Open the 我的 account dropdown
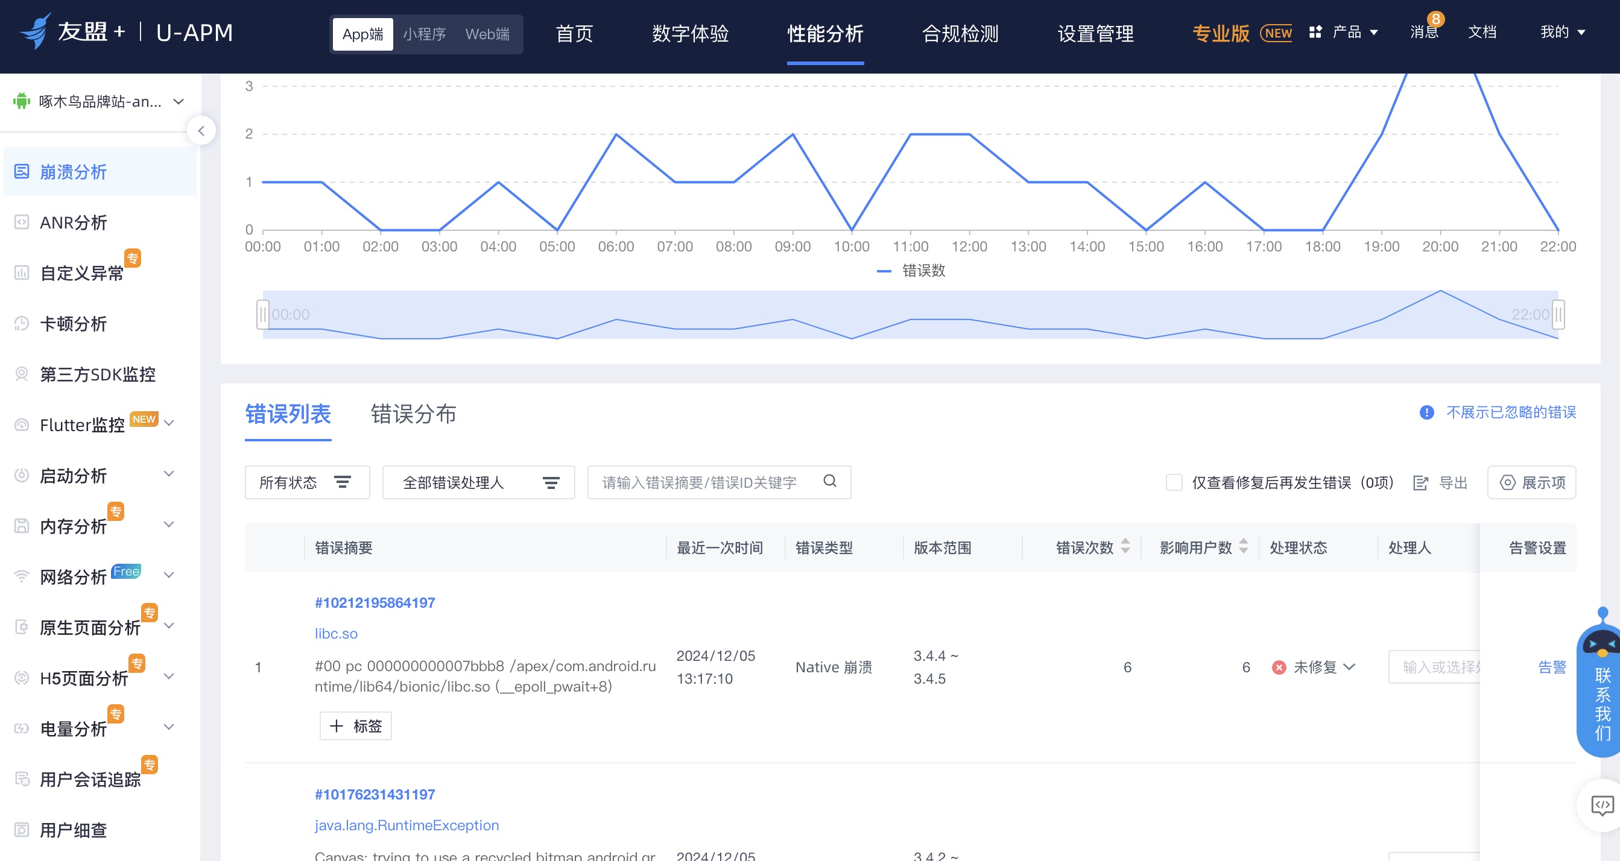The image size is (1620, 861). 1562,32
